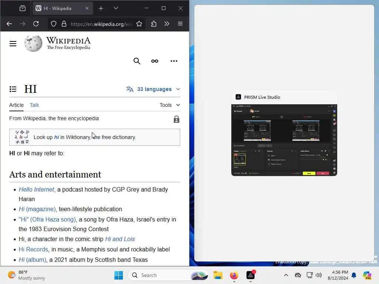Open the volume speaker tray icon
Viewport: 379px width, 284px height.
click(x=319, y=275)
